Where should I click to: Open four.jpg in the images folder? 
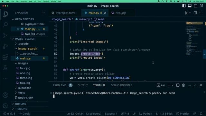click(x=30, y=68)
